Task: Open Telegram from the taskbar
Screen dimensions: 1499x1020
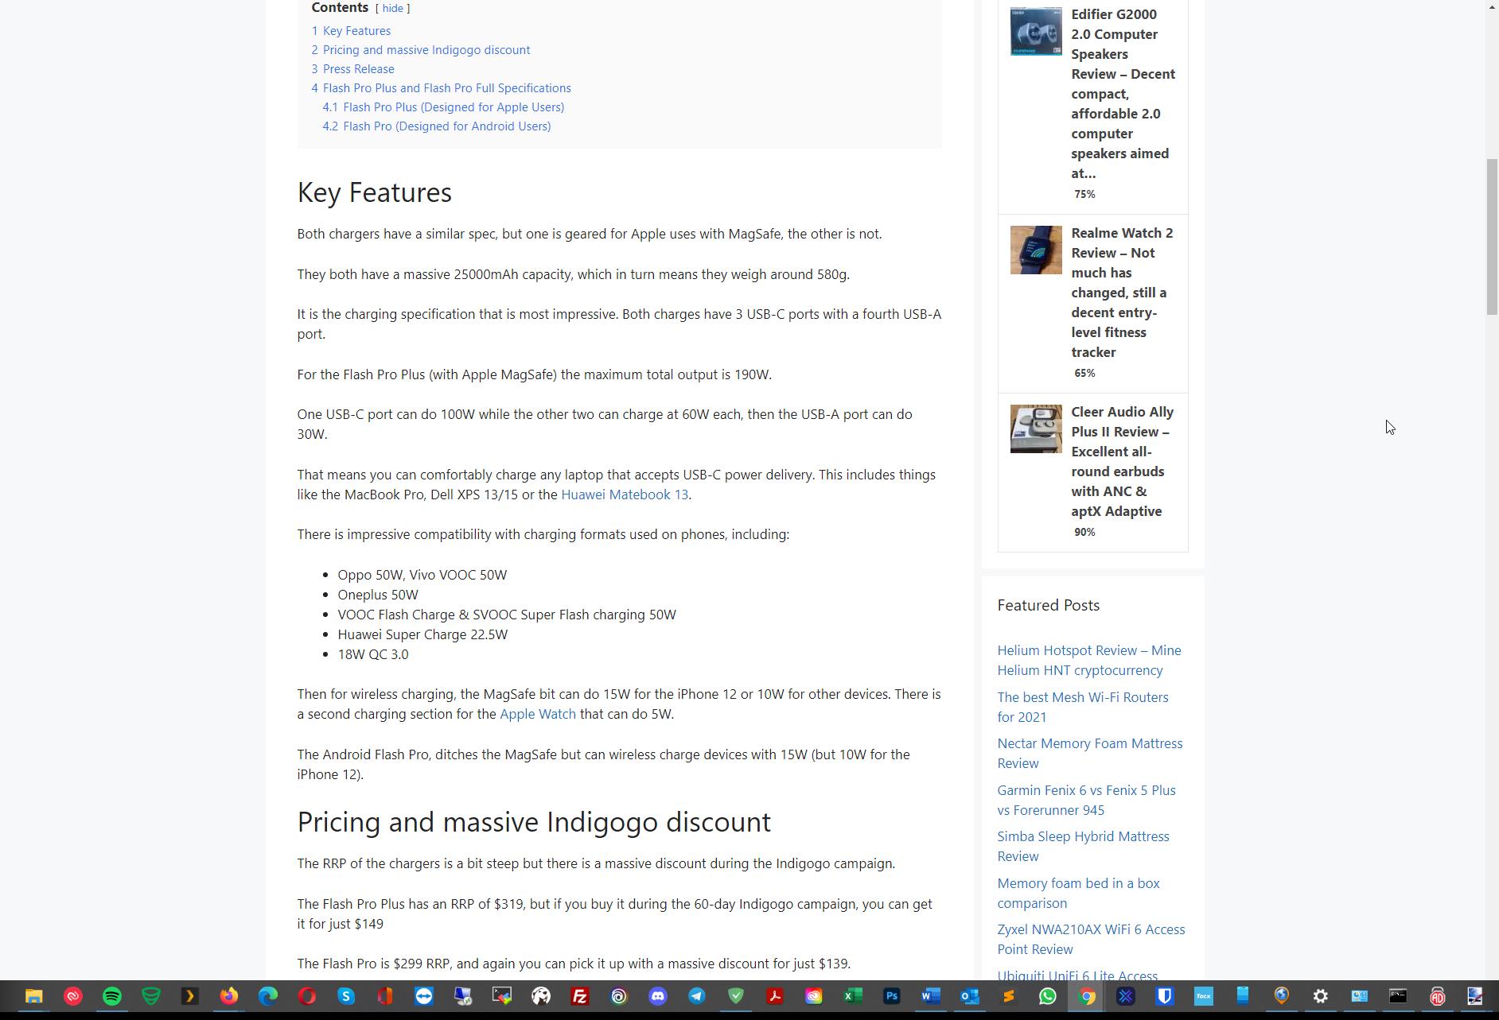Action: click(x=697, y=996)
